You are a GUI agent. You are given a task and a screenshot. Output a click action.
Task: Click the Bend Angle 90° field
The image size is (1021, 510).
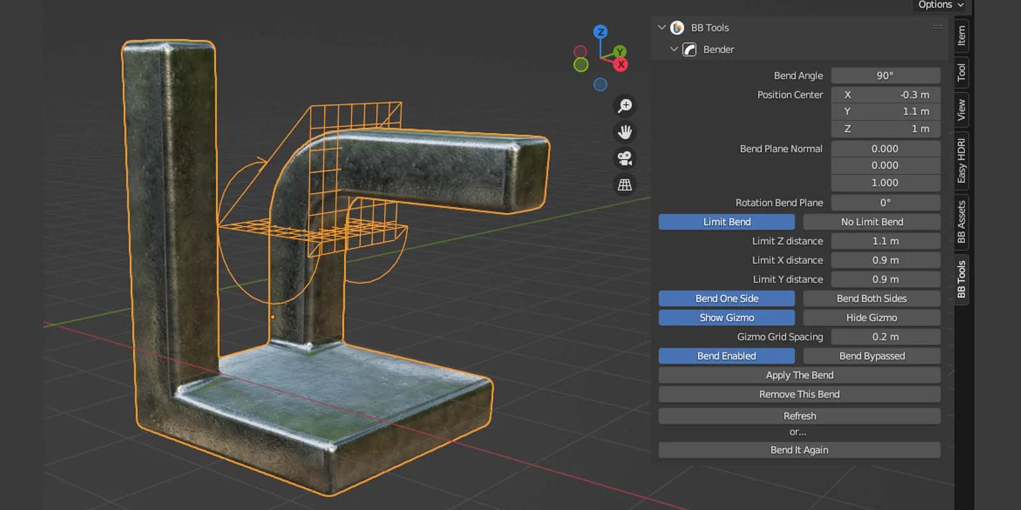click(x=885, y=75)
